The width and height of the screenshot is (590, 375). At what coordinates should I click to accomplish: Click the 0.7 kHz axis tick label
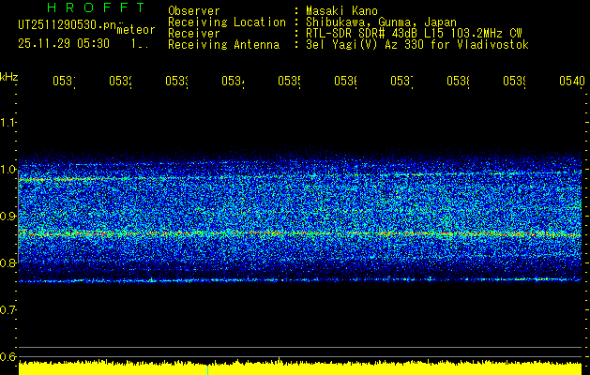pyautogui.click(x=8, y=310)
